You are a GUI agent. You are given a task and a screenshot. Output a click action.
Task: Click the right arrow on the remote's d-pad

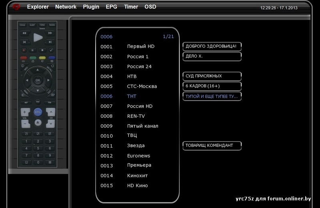coord(48,80)
